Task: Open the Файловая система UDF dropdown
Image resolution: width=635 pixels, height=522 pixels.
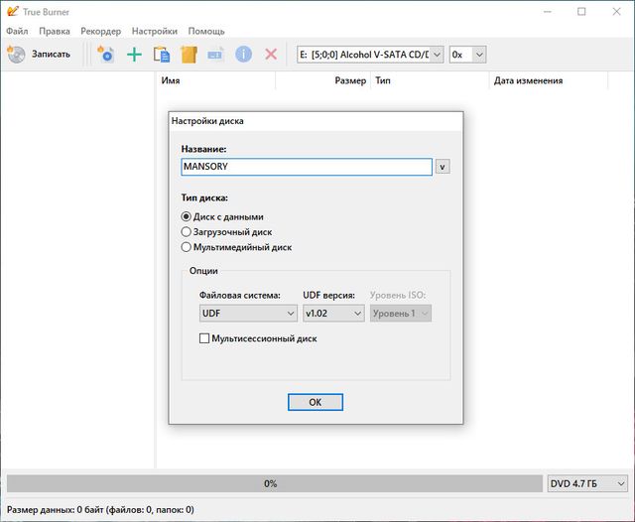Action: click(248, 313)
